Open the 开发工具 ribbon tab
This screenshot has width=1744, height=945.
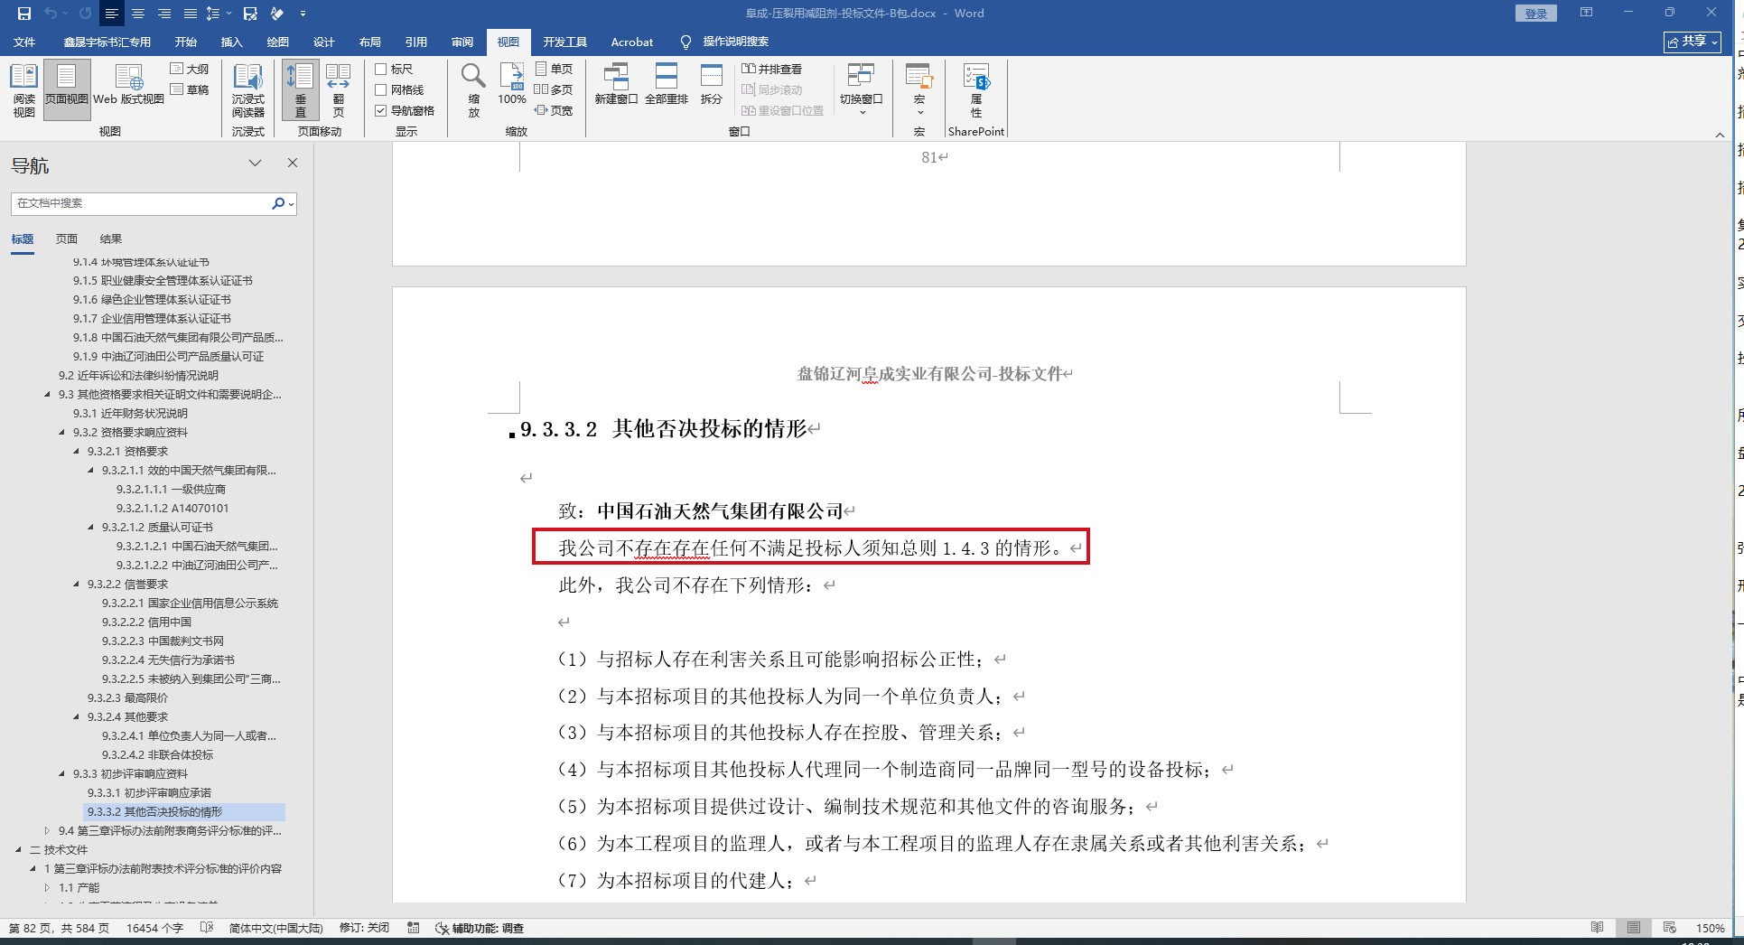tap(564, 42)
